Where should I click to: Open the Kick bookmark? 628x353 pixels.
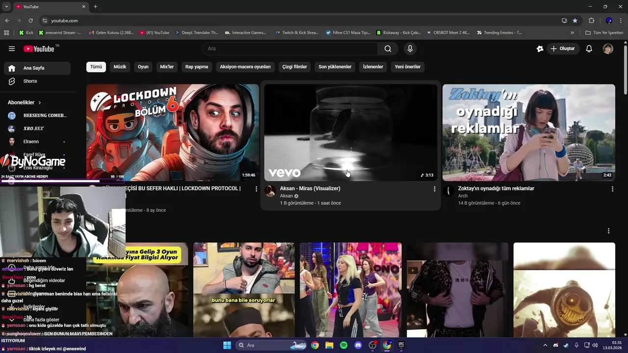26,33
